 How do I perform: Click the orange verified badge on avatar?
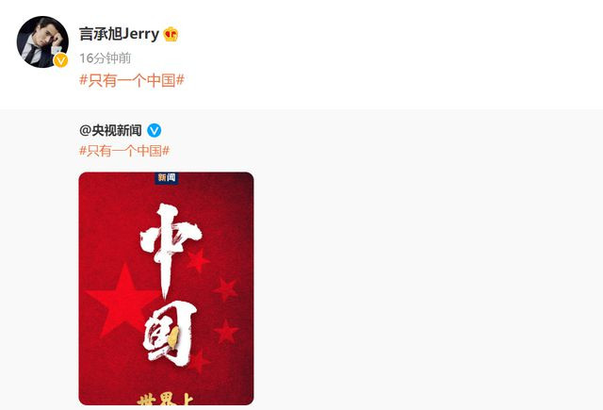tap(60, 60)
